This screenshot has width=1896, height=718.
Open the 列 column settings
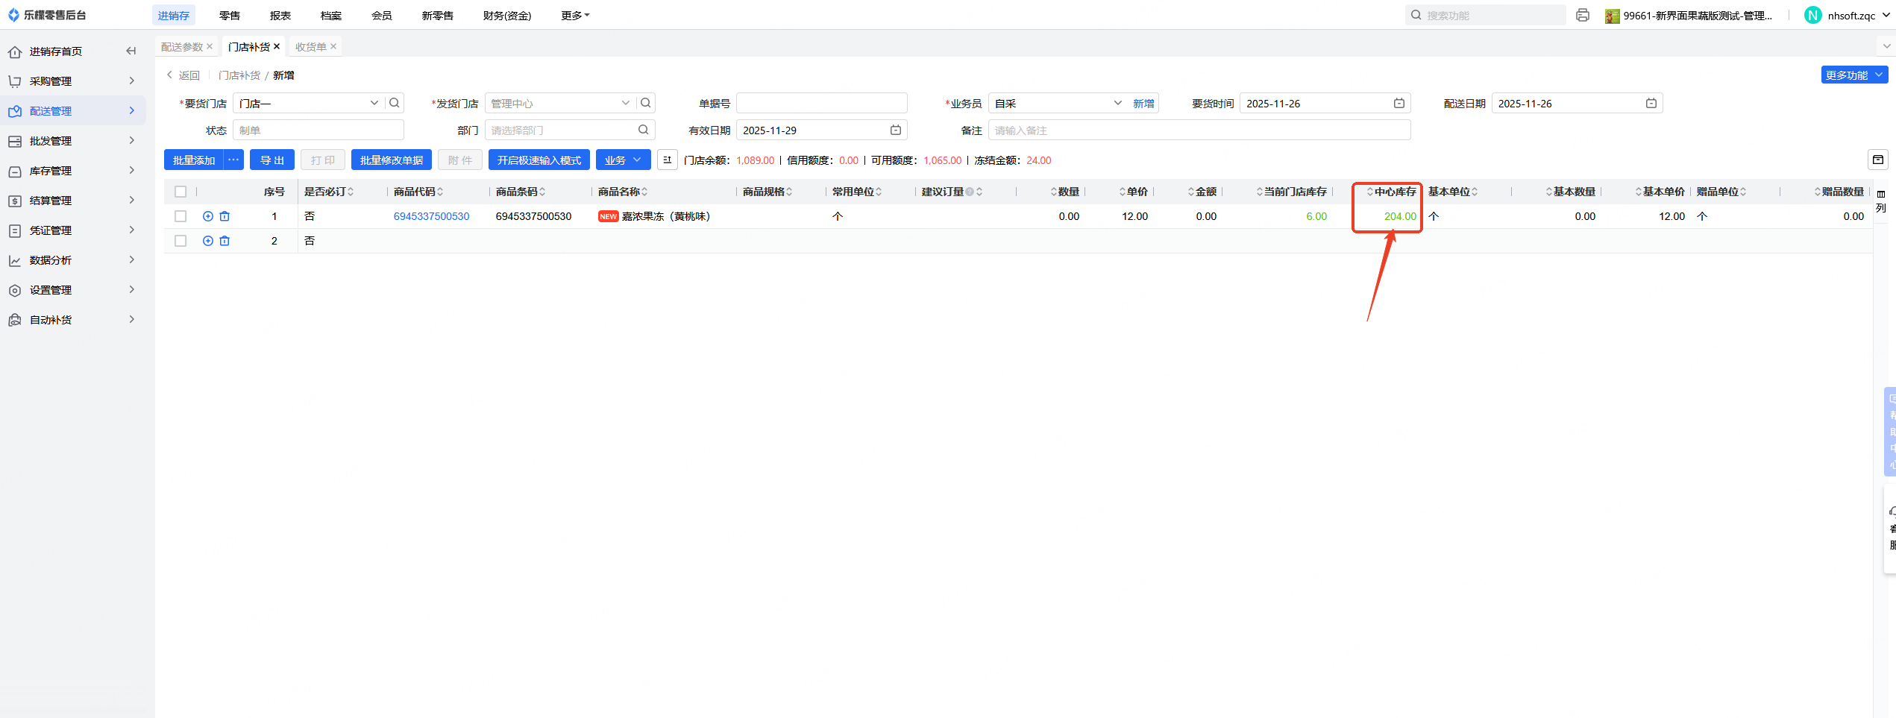(1881, 201)
